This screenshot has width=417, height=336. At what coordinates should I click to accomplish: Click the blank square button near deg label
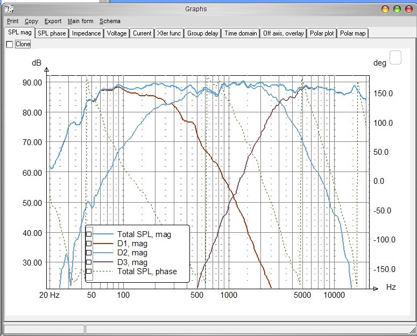point(395,58)
